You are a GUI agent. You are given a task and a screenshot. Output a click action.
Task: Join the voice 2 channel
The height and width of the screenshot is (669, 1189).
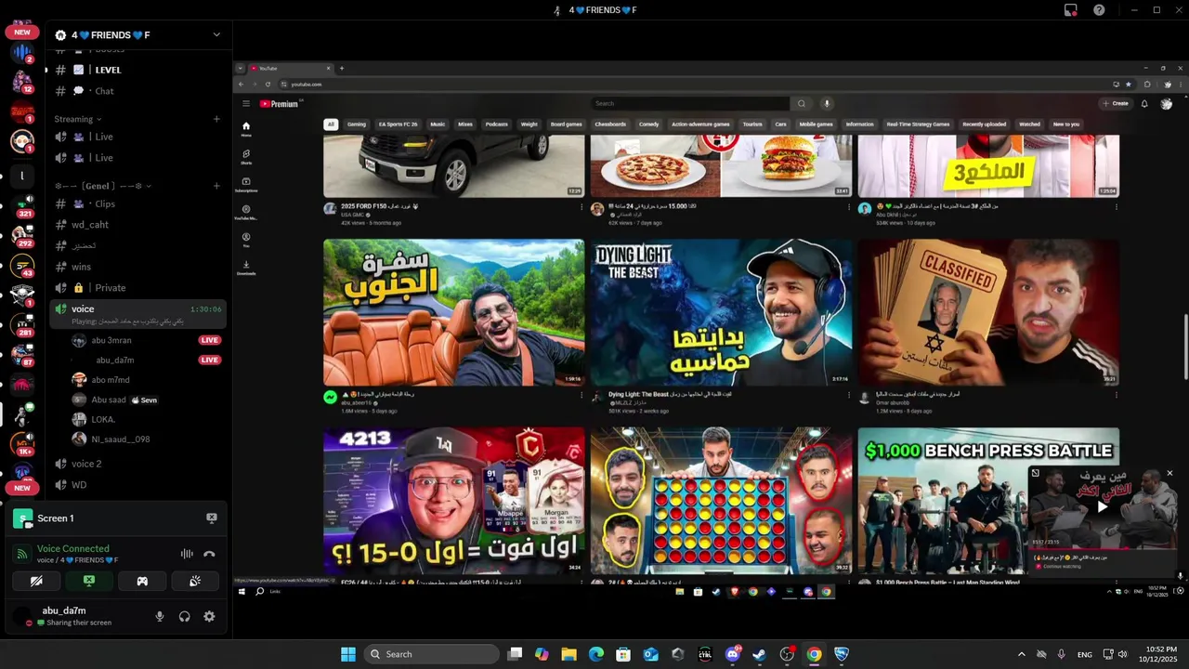coord(138,464)
